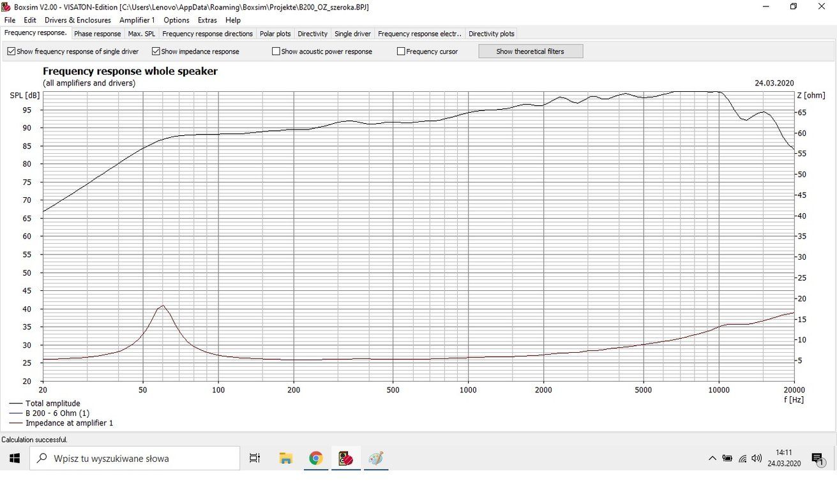Open the Options menu
Screen dimensions: 837x490
[176, 20]
